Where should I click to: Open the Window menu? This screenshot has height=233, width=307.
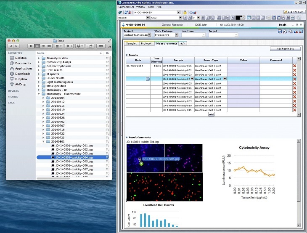point(140,7)
